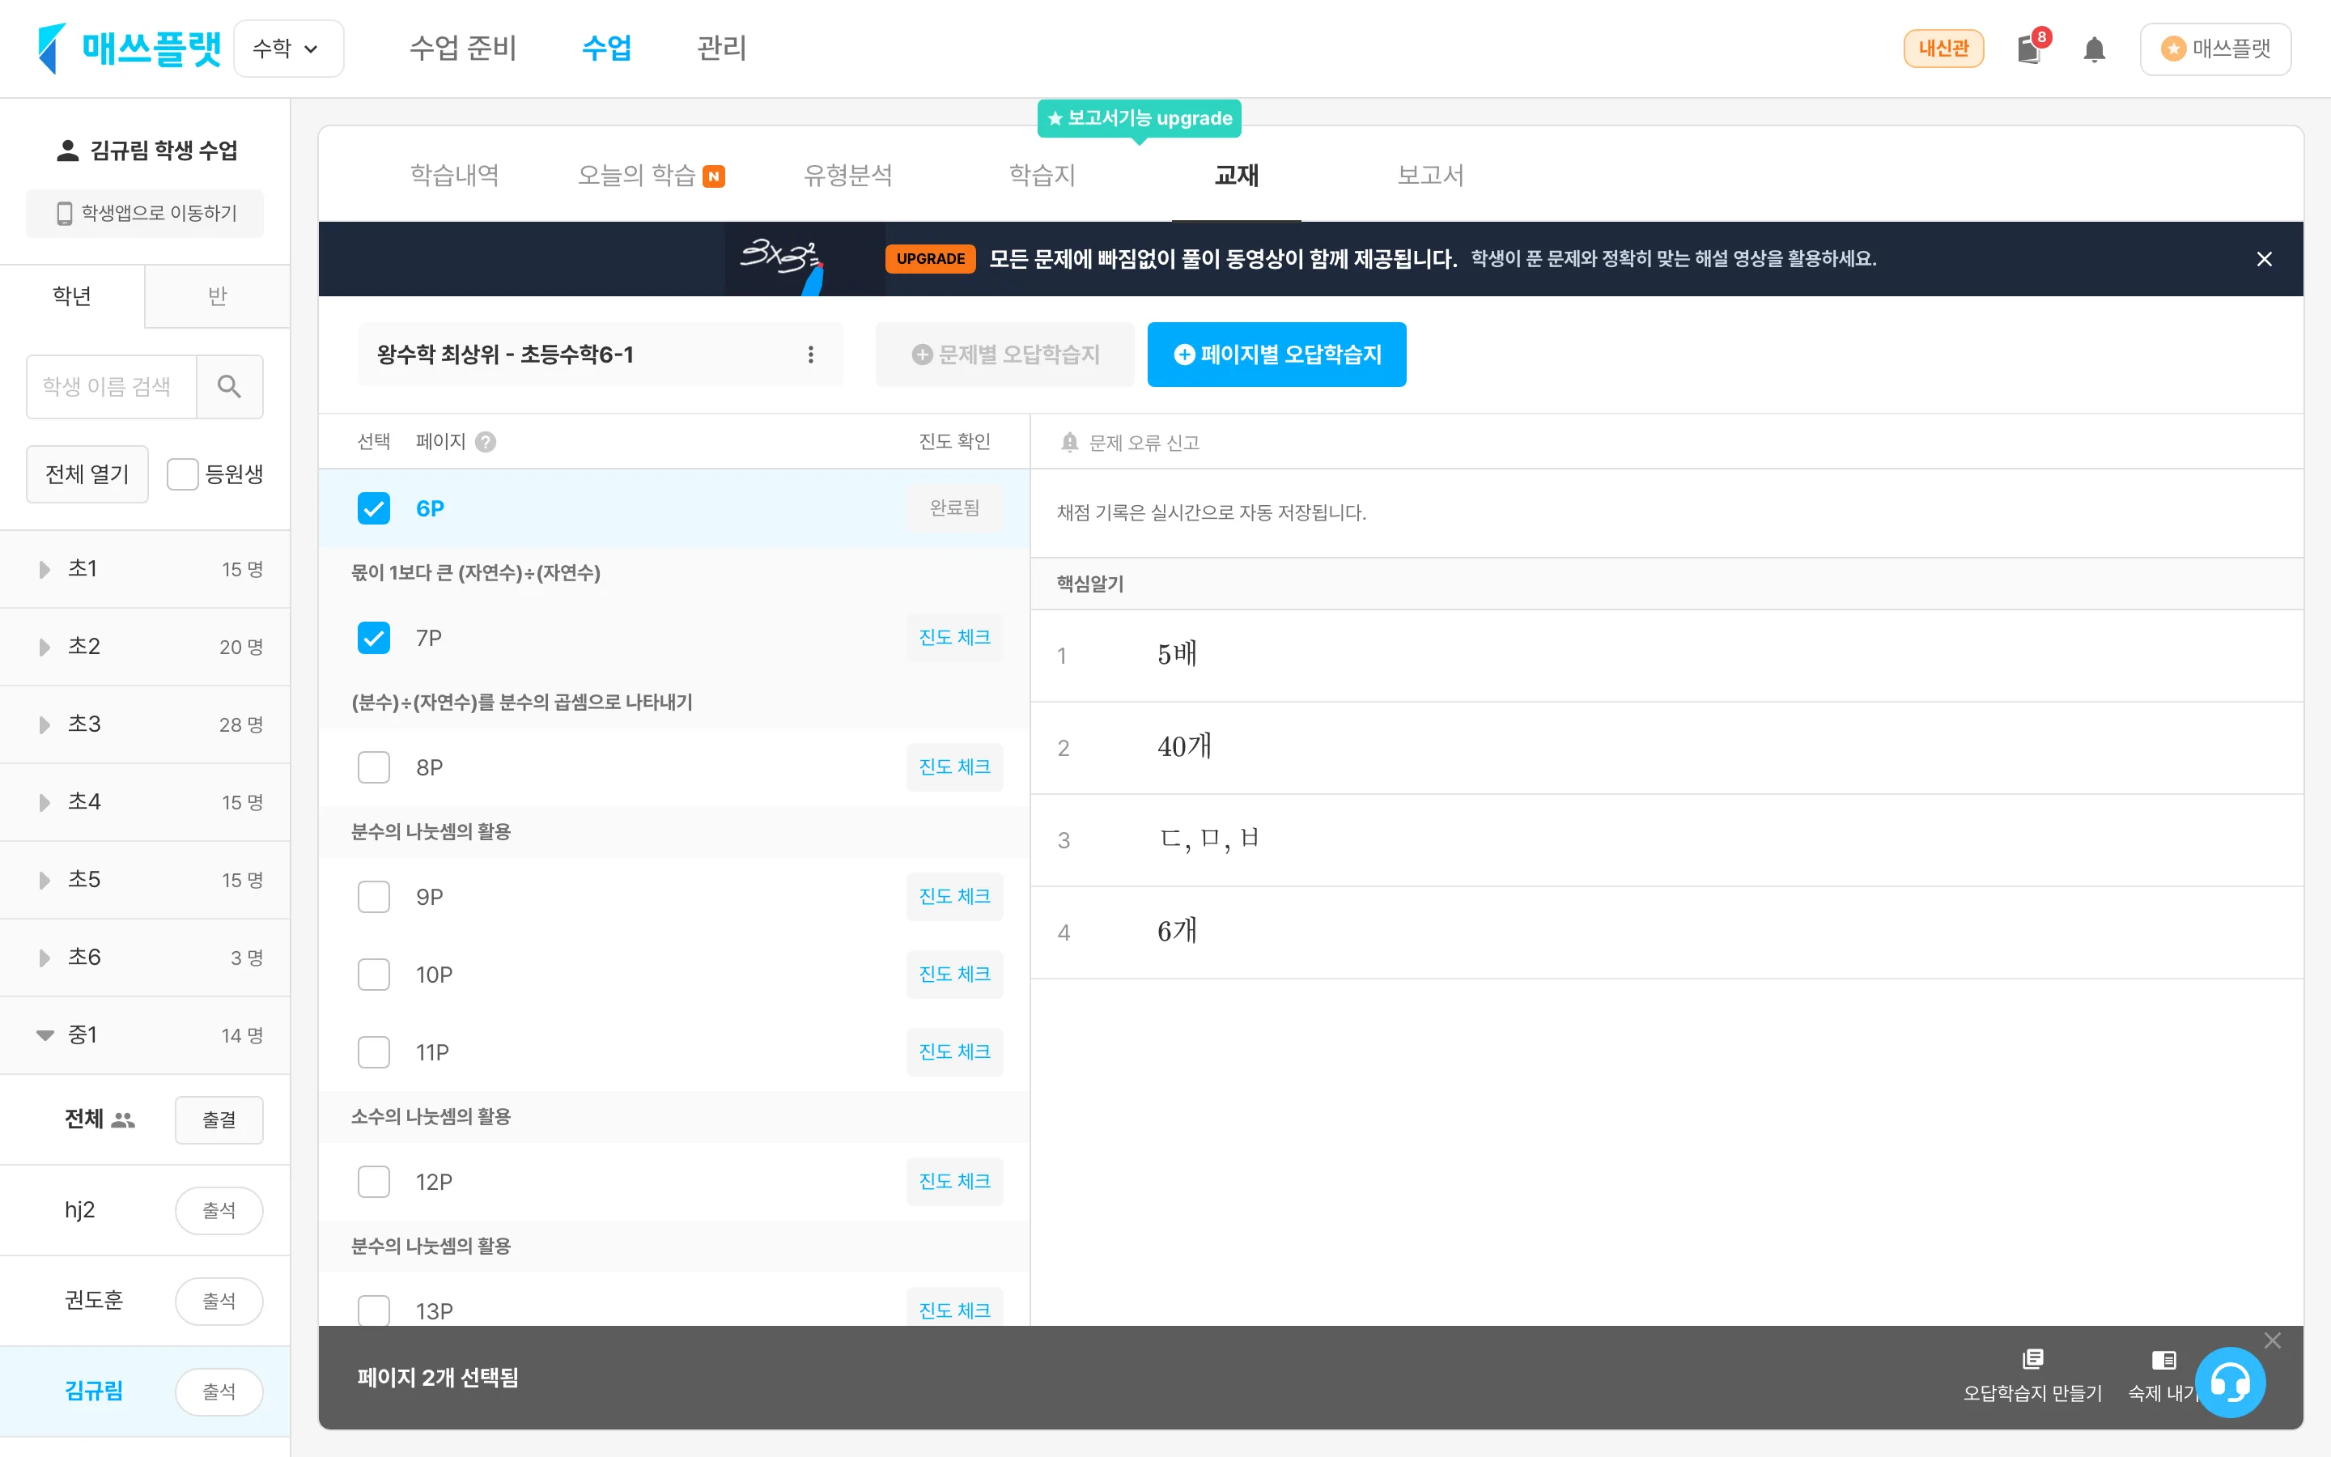Screen dimensions: 2331x1457
Task: Toggle the 등원생 checkbox
Action: [182, 474]
